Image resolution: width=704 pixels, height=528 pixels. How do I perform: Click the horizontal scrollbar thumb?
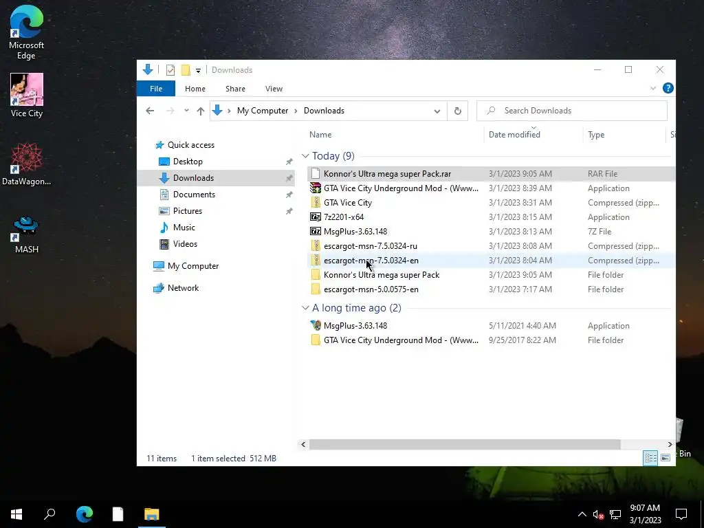coord(465,445)
